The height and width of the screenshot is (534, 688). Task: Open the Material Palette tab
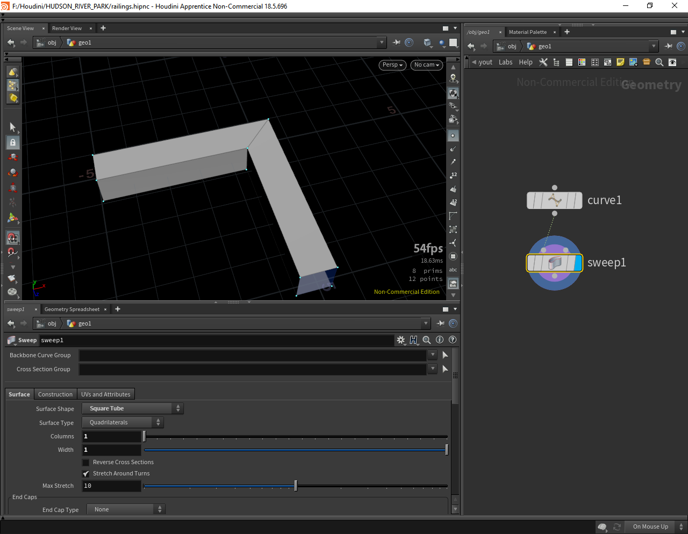coord(527,32)
